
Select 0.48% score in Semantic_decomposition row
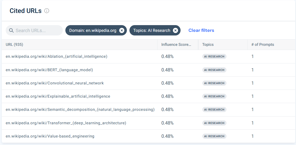tap(167, 110)
